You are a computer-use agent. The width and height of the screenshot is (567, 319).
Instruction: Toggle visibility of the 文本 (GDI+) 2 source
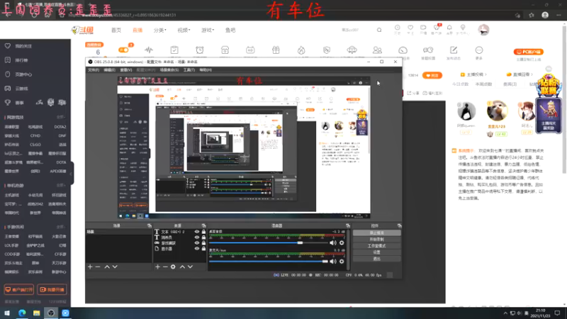(197, 232)
